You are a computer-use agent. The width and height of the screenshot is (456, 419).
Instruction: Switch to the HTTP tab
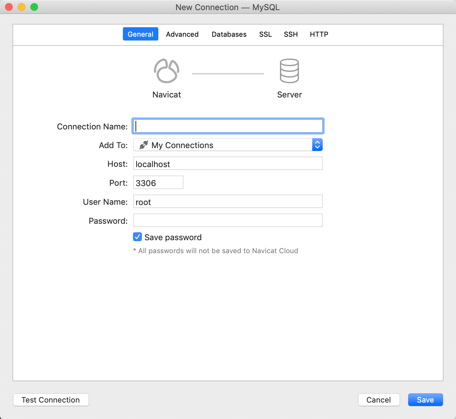pyautogui.click(x=319, y=34)
